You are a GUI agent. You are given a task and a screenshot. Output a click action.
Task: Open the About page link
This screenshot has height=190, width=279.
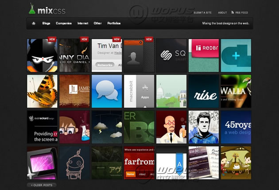pos(223,12)
